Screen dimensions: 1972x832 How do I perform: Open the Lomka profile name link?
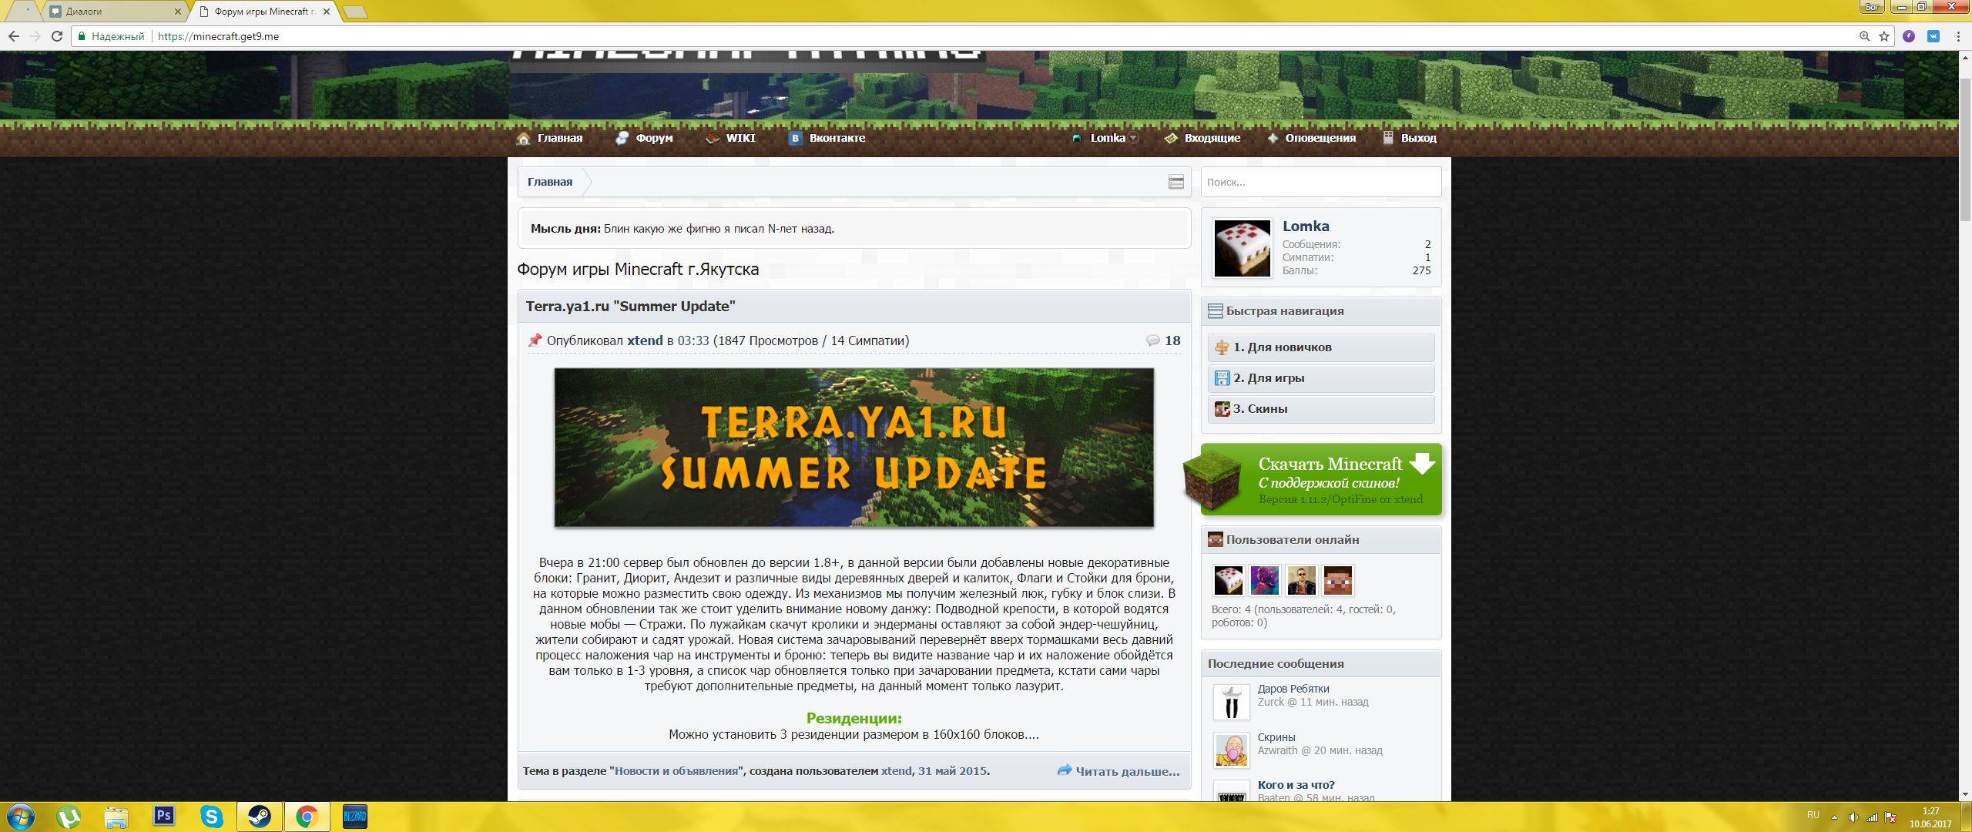[1306, 226]
